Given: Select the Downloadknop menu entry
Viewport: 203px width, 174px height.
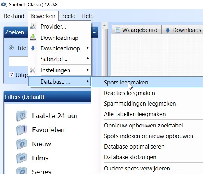Looking at the screenshot, I should [60, 48].
